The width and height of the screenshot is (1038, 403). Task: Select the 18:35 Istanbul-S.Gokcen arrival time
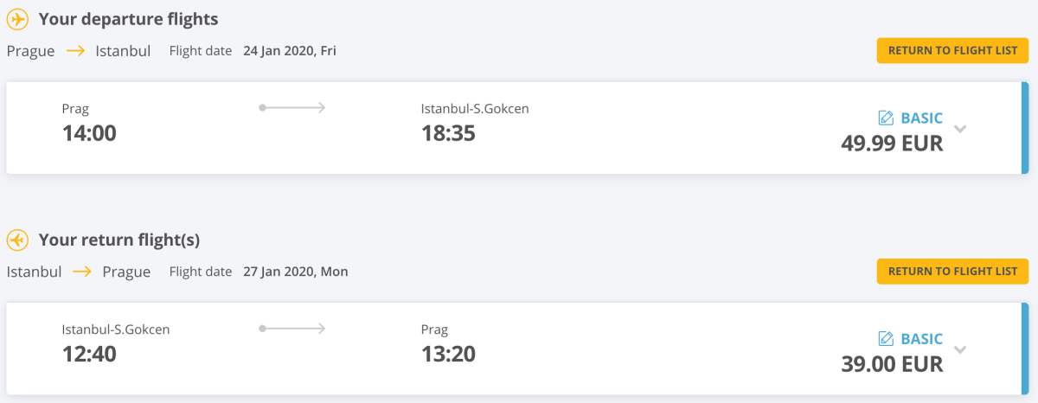[x=448, y=133]
